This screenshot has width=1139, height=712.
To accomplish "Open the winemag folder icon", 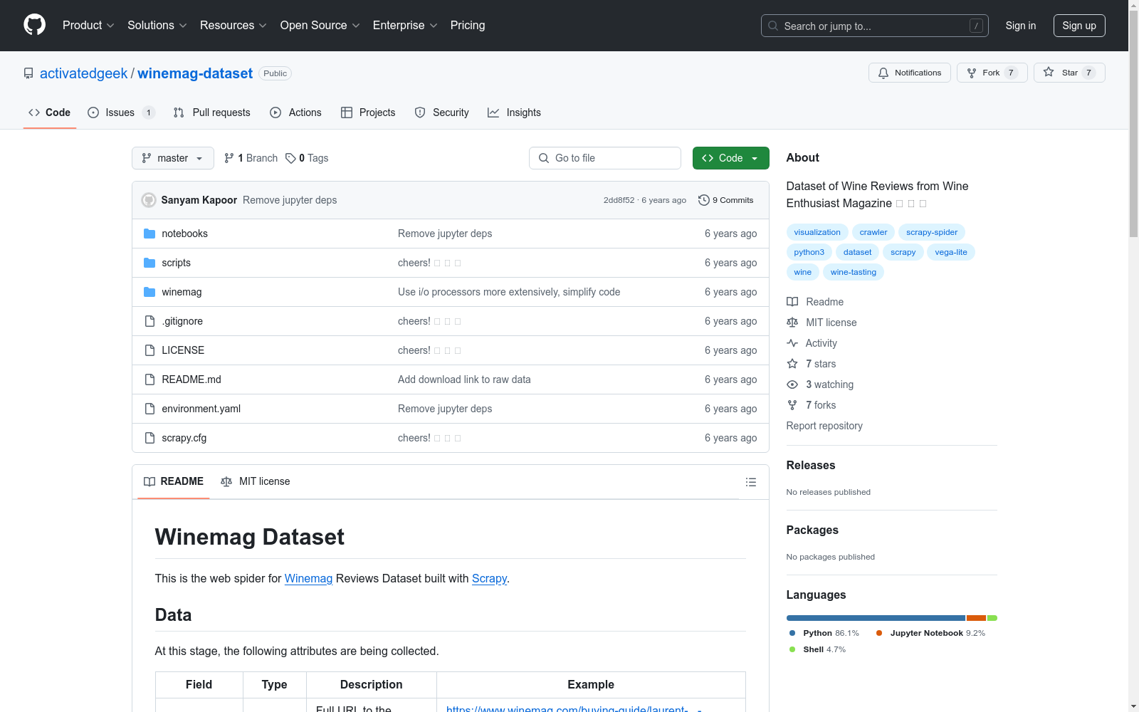I will (x=149, y=292).
